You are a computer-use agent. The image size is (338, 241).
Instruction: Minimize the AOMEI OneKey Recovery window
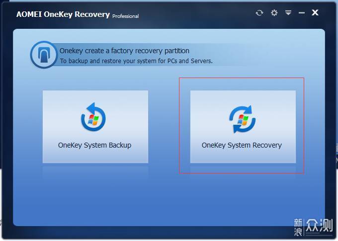[302, 13]
